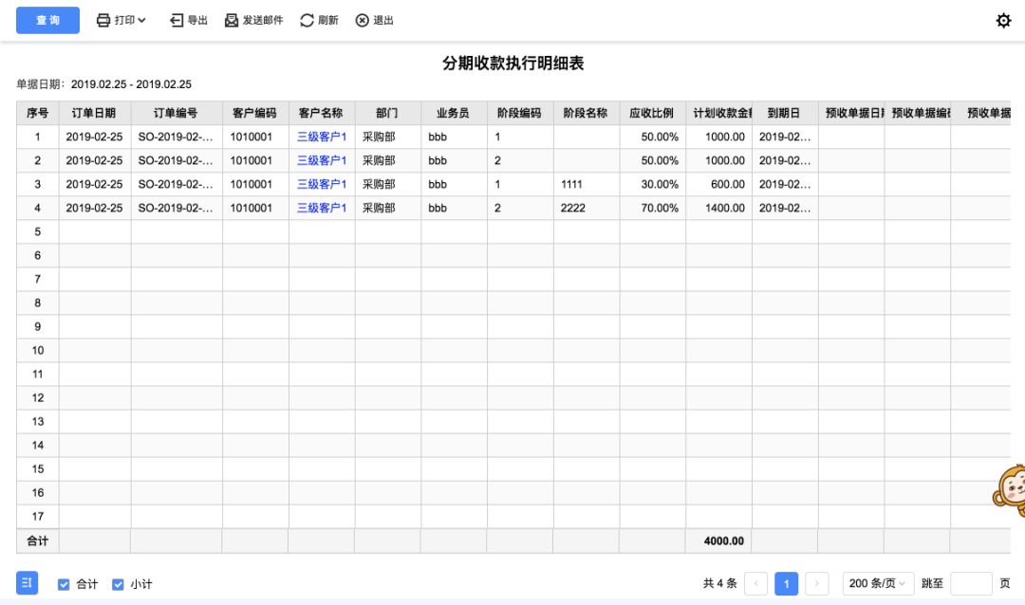1025x605 pixels.
Task: Click the 订单日期 column header
Action: pos(94,113)
